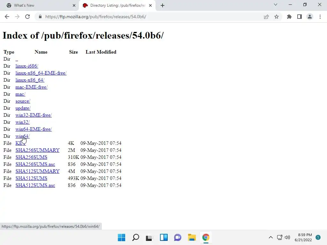The width and height of the screenshot is (327, 245).
Task: Open the linux-x86_64/ directory
Action: 30,80
